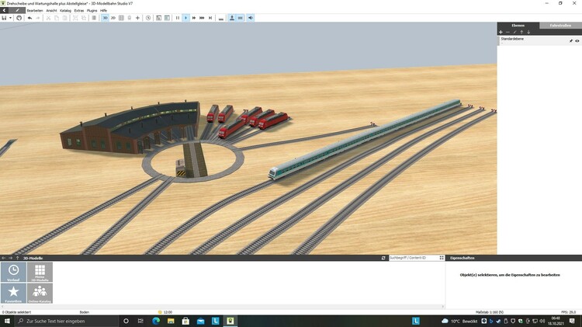This screenshot has height=327, width=582.
Task: Run the simulation at fast-forward speed
Action: [194, 18]
